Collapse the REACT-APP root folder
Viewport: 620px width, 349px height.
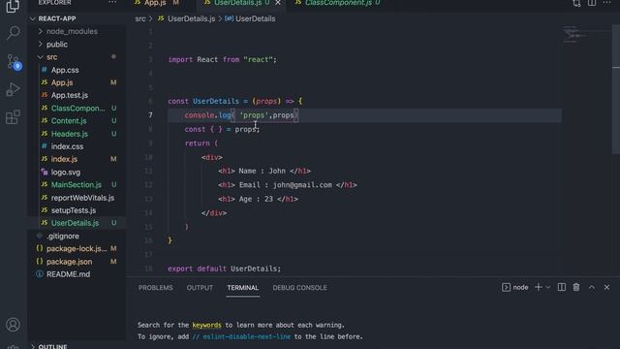57,18
